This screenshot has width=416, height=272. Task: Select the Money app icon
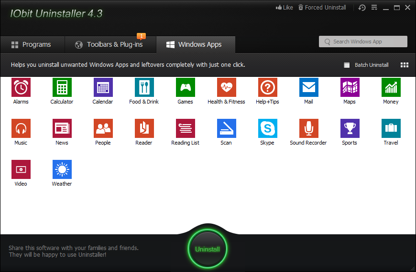click(x=391, y=87)
